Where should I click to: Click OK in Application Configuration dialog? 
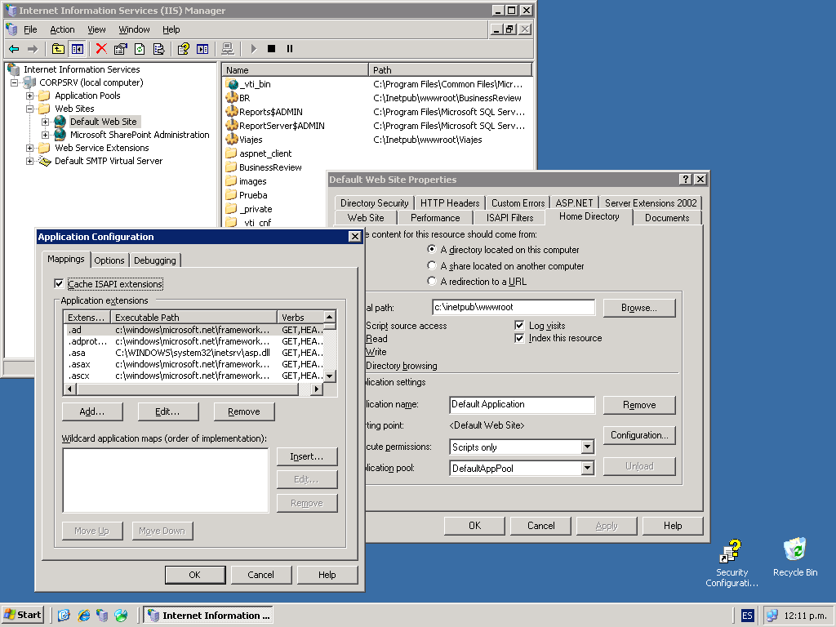pyautogui.click(x=194, y=575)
